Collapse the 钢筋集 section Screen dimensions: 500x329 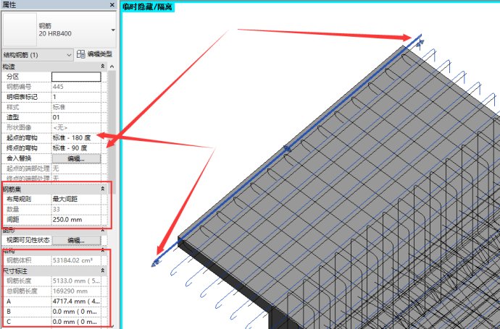pyautogui.click(x=102, y=188)
